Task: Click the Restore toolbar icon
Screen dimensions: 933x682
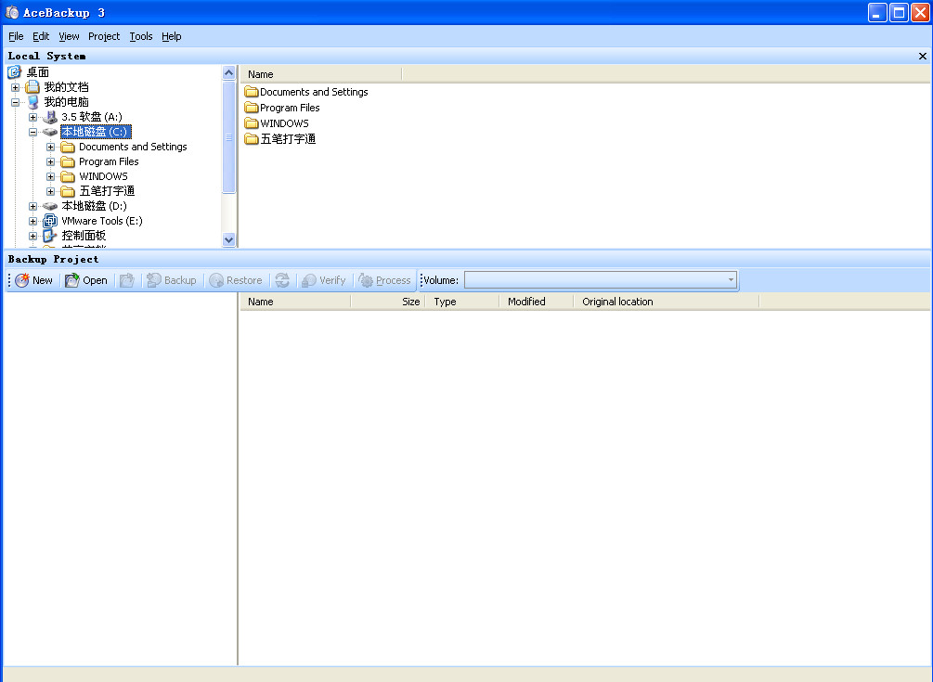Action: click(216, 280)
